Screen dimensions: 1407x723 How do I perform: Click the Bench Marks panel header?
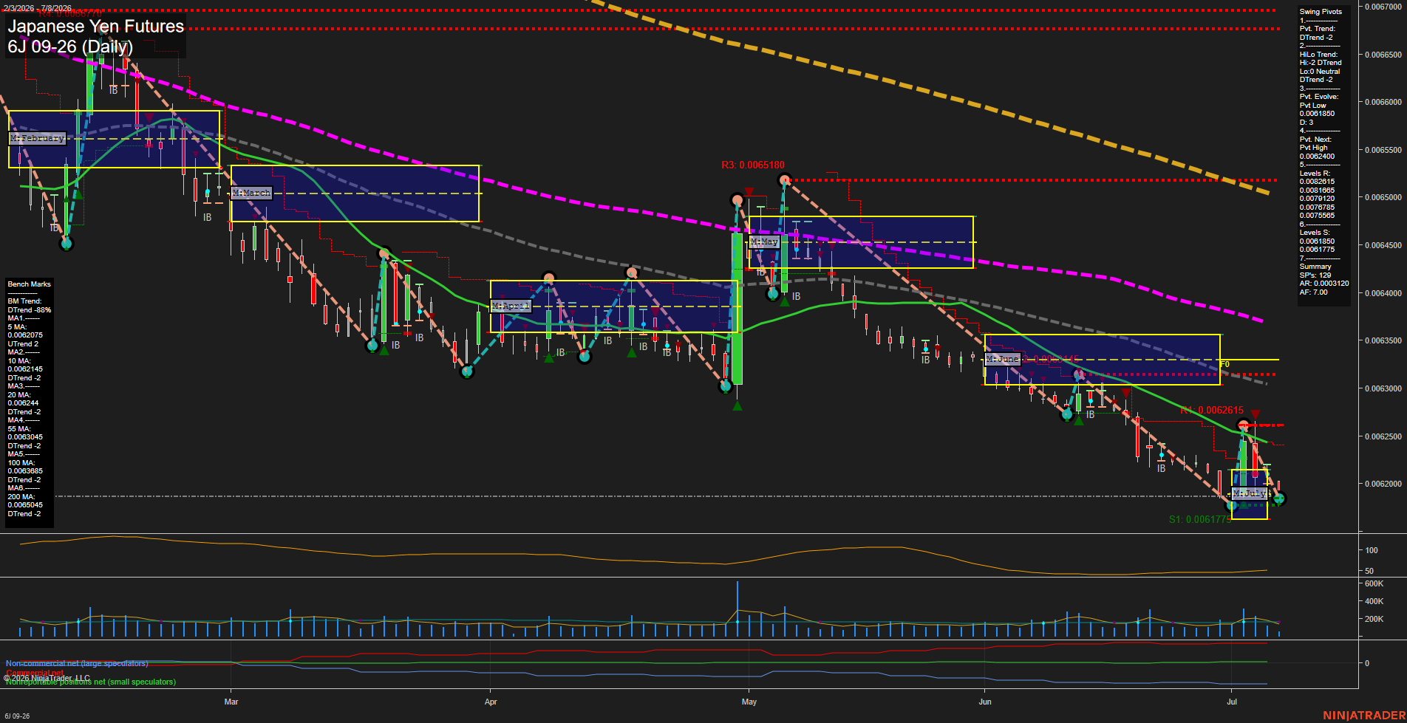tap(30, 284)
